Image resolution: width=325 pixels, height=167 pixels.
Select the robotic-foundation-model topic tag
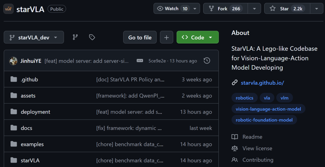tap(264, 120)
